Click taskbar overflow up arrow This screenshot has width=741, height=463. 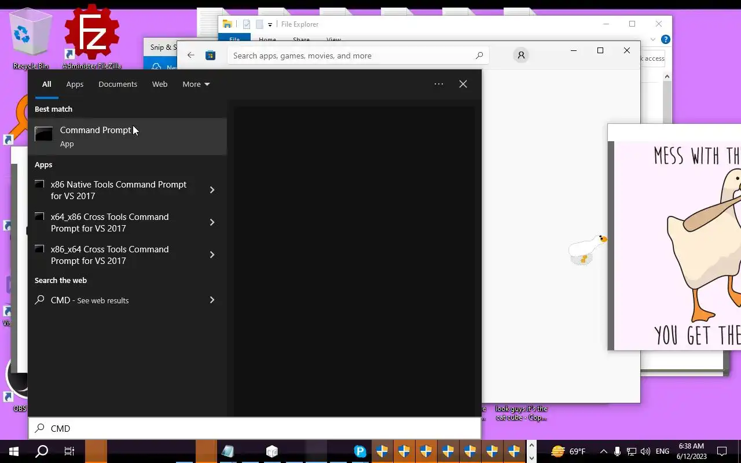[531, 446]
